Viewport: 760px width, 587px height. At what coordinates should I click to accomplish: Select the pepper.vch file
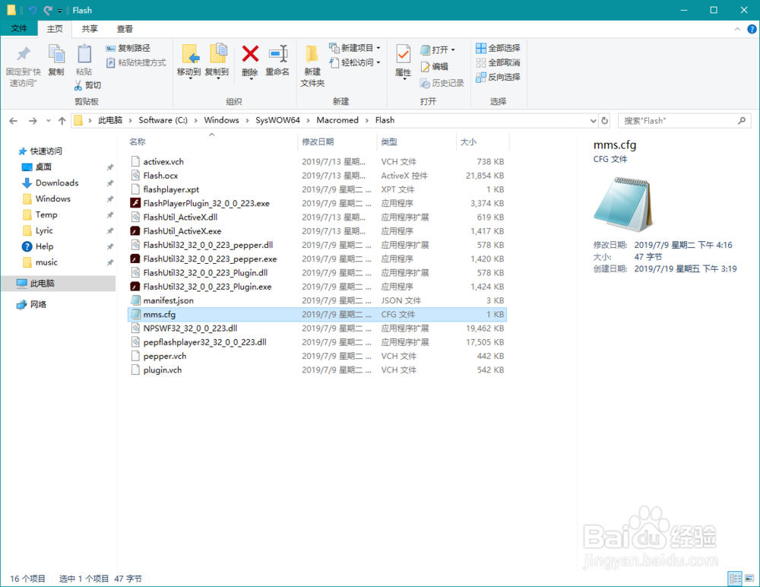164,356
